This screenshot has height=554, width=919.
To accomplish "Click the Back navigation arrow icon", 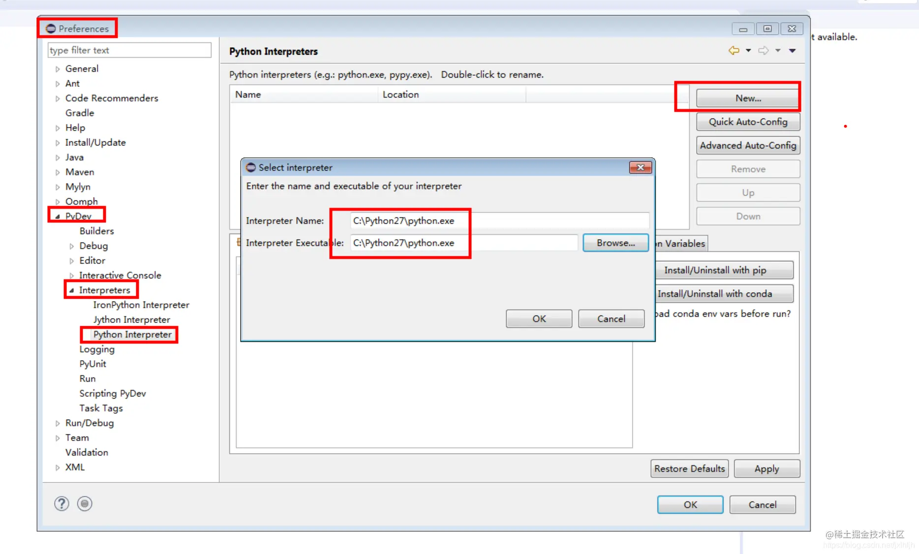I will pyautogui.click(x=734, y=51).
